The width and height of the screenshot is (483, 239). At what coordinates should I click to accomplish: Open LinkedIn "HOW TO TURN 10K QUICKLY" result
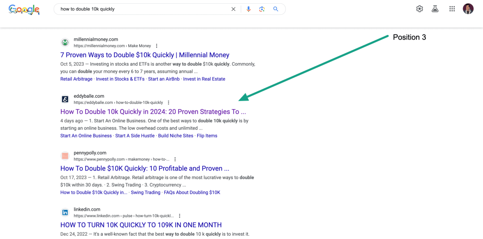coord(141,225)
